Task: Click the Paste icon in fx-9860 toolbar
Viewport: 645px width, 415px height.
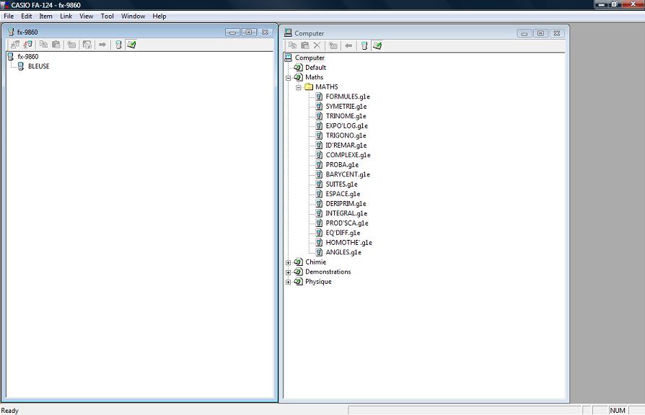Action: (56, 45)
